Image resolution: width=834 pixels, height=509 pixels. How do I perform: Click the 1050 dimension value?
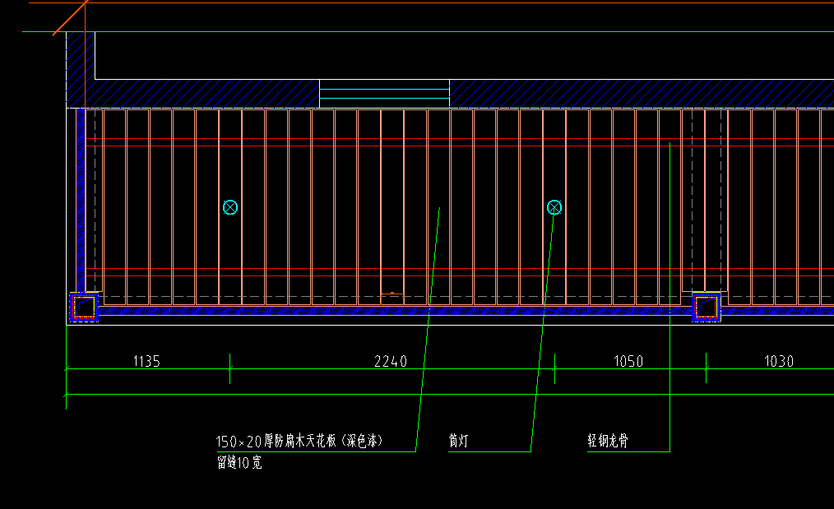(628, 361)
